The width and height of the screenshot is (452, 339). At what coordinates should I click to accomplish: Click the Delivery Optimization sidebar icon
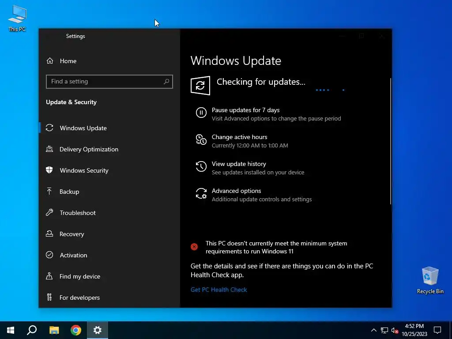click(x=49, y=149)
